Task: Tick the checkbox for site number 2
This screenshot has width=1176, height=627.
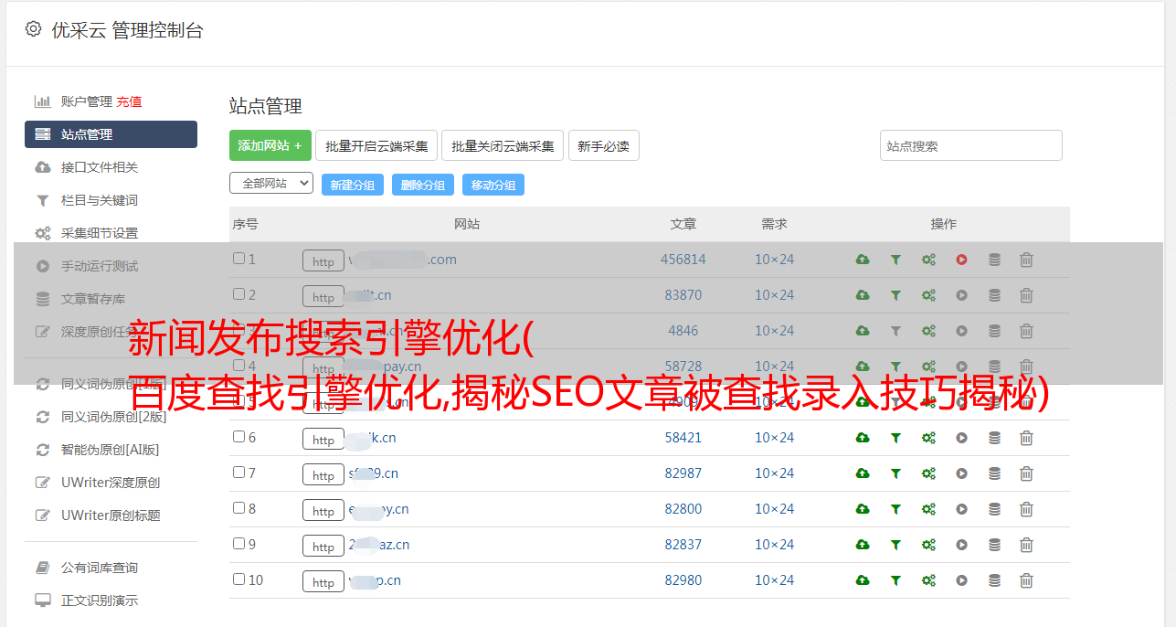Action: [238, 294]
